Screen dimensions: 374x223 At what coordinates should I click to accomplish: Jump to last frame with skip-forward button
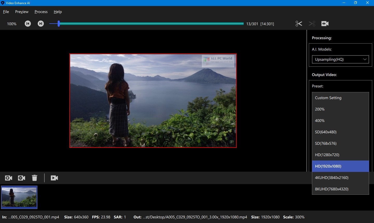[41, 23]
